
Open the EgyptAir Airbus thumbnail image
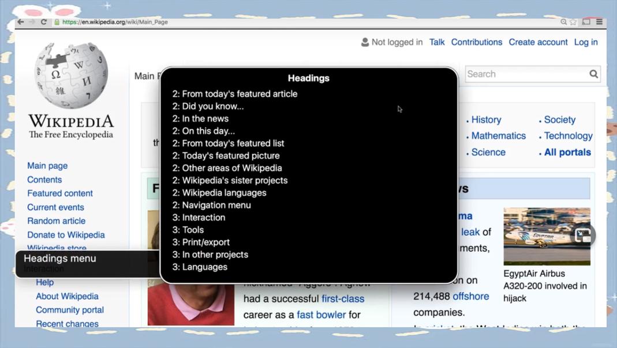(546, 236)
